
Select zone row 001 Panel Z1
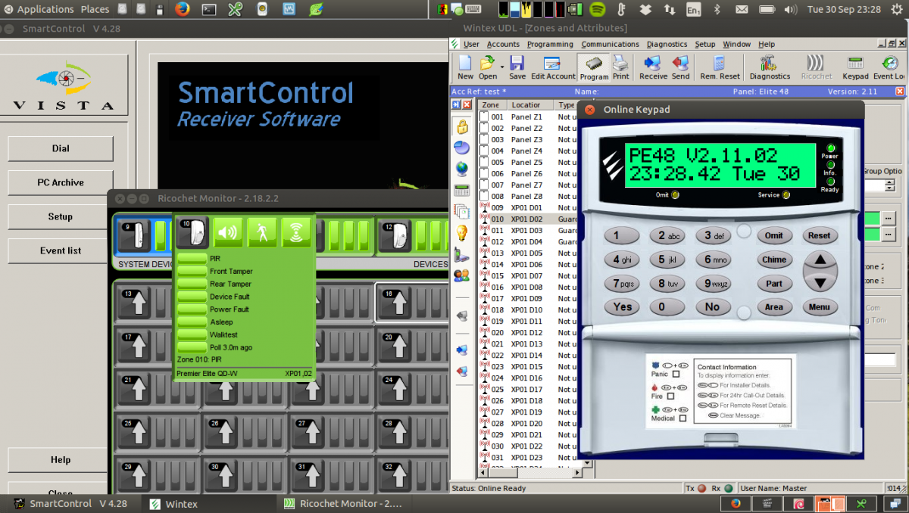pos(527,117)
